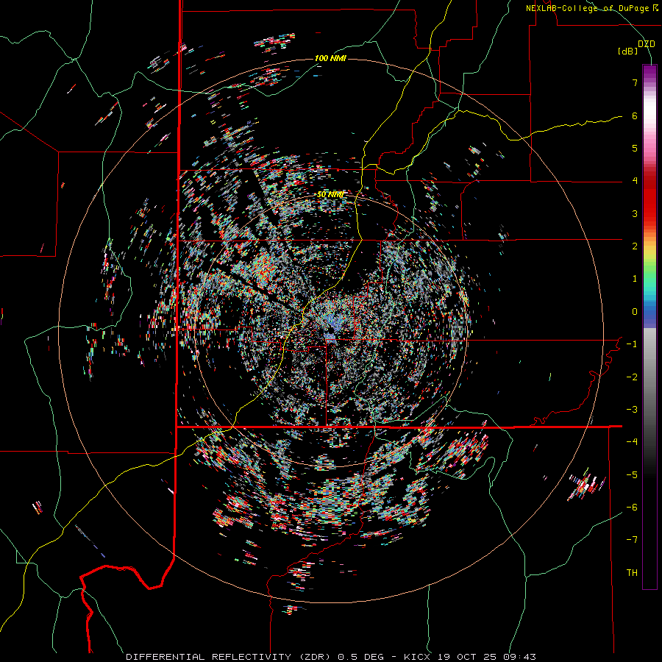Click the -2 value on the dB scale
The width and height of the screenshot is (662, 662).
tap(632, 377)
